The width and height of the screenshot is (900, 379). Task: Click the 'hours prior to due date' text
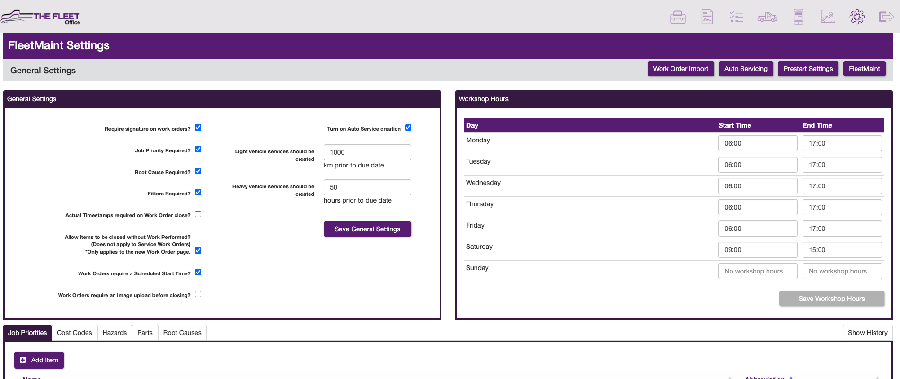358,200
